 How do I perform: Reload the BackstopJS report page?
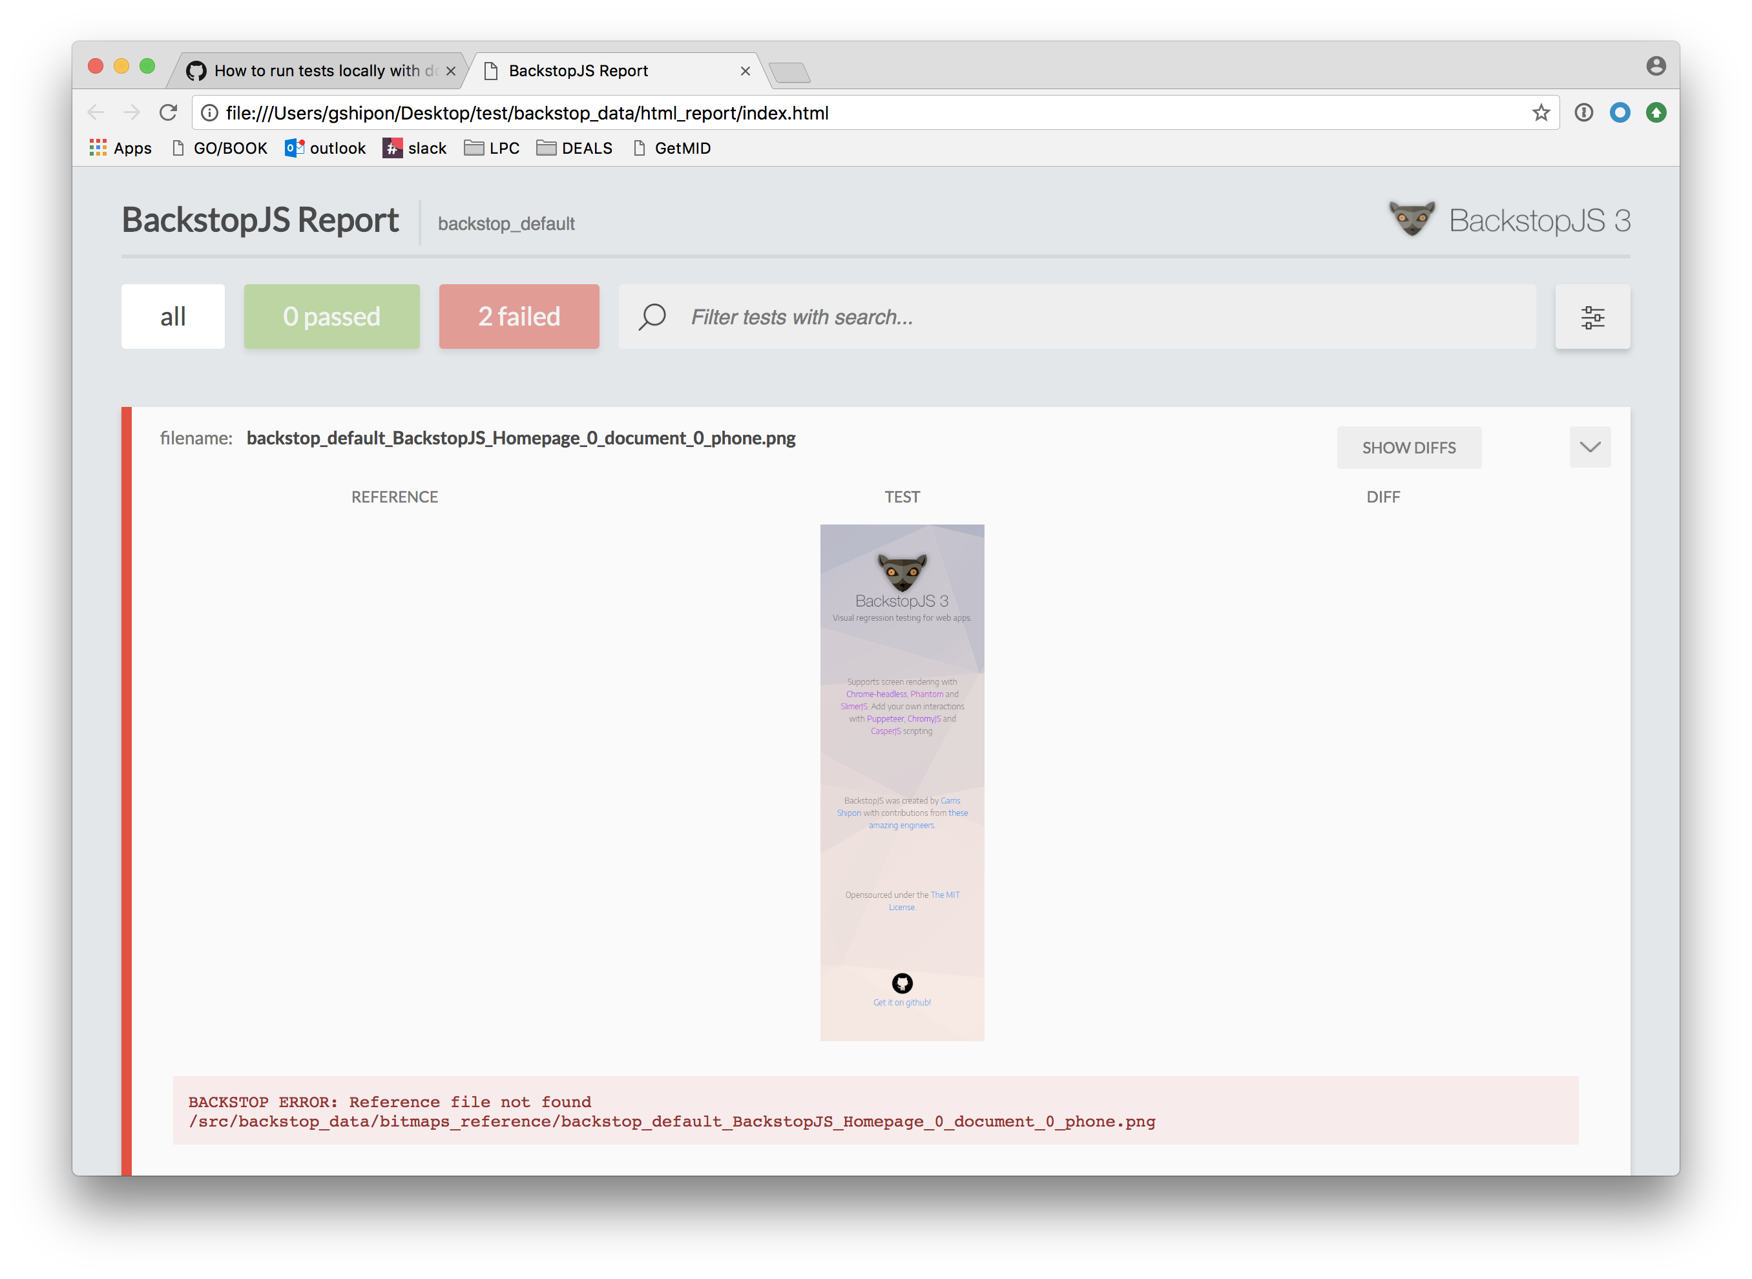click(169, 112)
